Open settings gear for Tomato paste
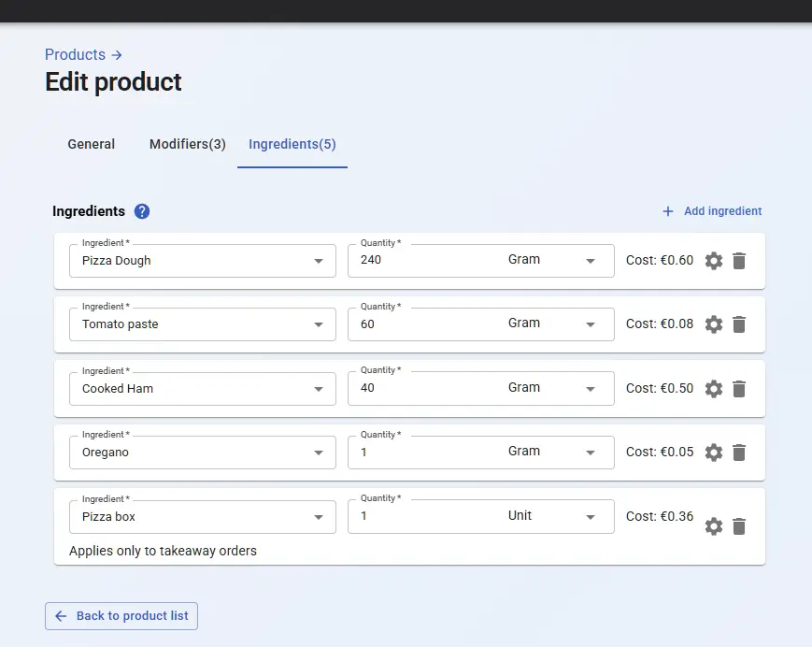 [714, 324]
